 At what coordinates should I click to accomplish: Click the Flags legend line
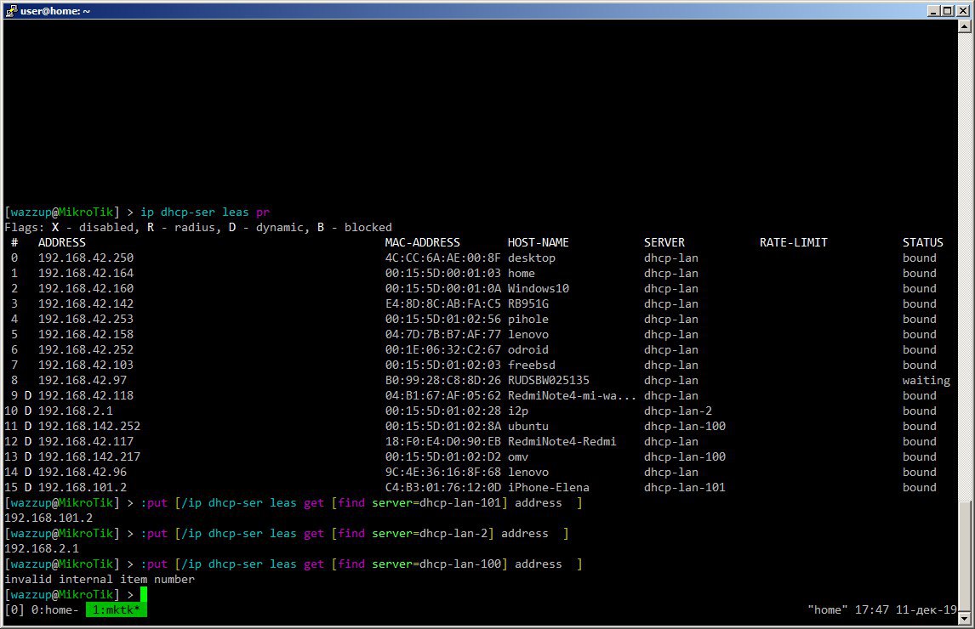pyautogui.click(x=198, y=227)
